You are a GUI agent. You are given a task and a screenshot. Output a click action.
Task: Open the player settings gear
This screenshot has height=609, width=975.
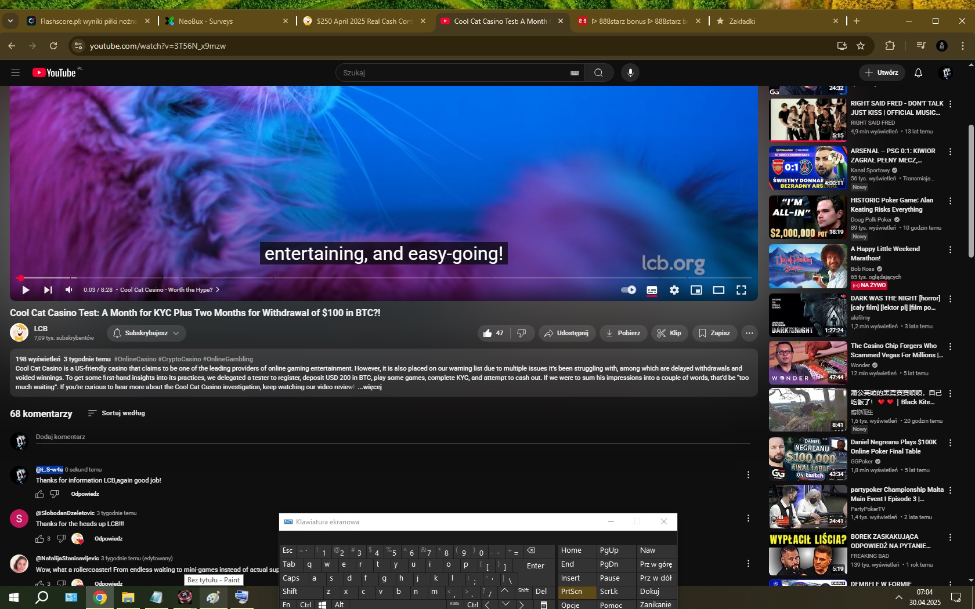(x=674, y=290)
